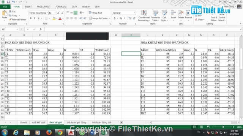Click the percent style icon
This screenshot has width=243, height=136.
pos(121,19)
